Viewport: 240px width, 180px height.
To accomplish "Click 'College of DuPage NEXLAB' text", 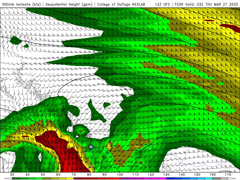I will [121, 4].
